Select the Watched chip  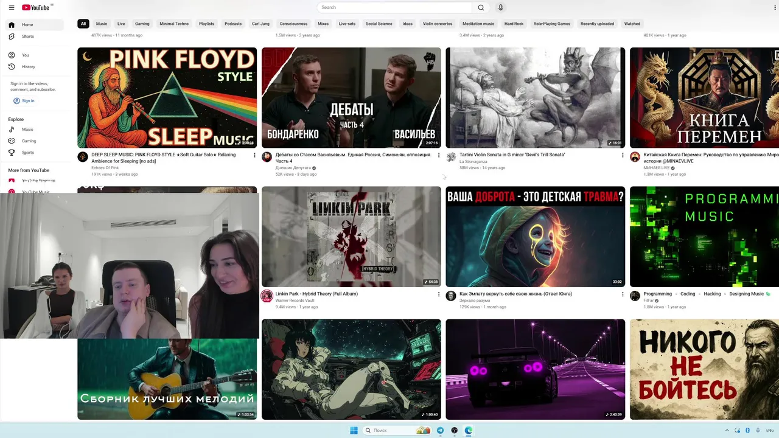click(x=632, y=24)
